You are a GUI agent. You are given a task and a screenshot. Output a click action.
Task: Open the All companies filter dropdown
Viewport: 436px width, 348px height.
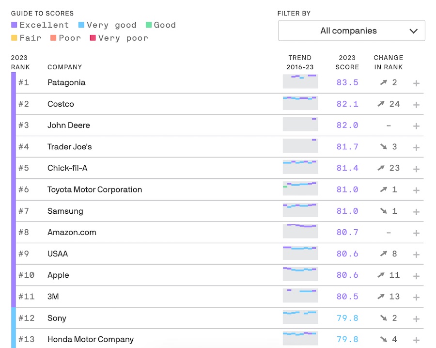coord(351,31)
